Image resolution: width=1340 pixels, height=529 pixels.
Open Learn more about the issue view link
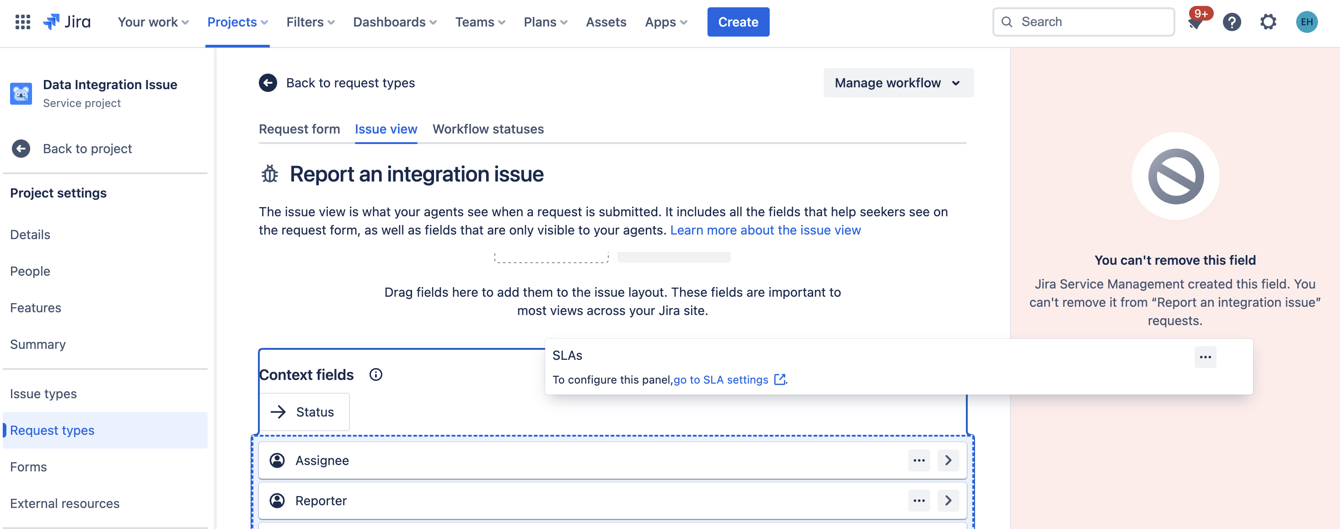pyautogui.click(x=765, y=230)
